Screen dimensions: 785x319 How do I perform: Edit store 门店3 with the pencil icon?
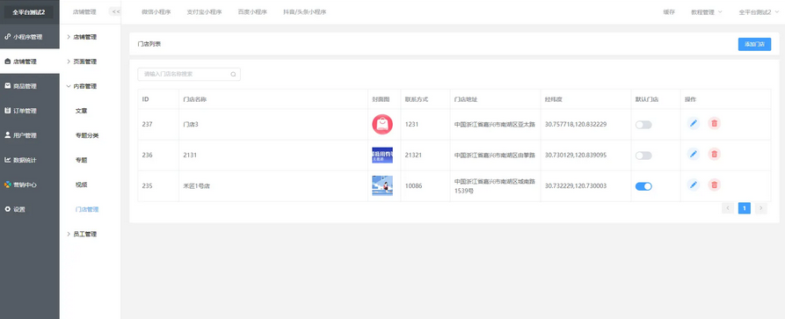[694, 123]
